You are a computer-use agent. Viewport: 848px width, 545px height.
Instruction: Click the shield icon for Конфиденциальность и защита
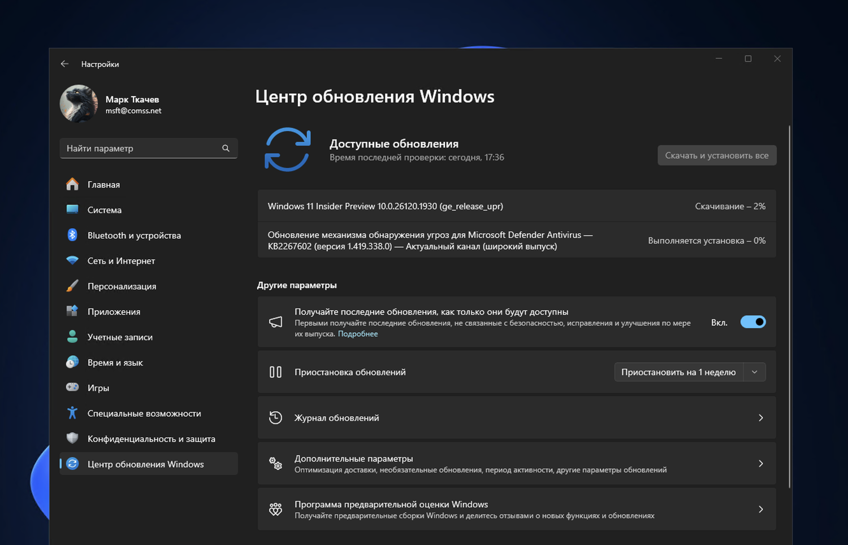click(x=72, y=438)
